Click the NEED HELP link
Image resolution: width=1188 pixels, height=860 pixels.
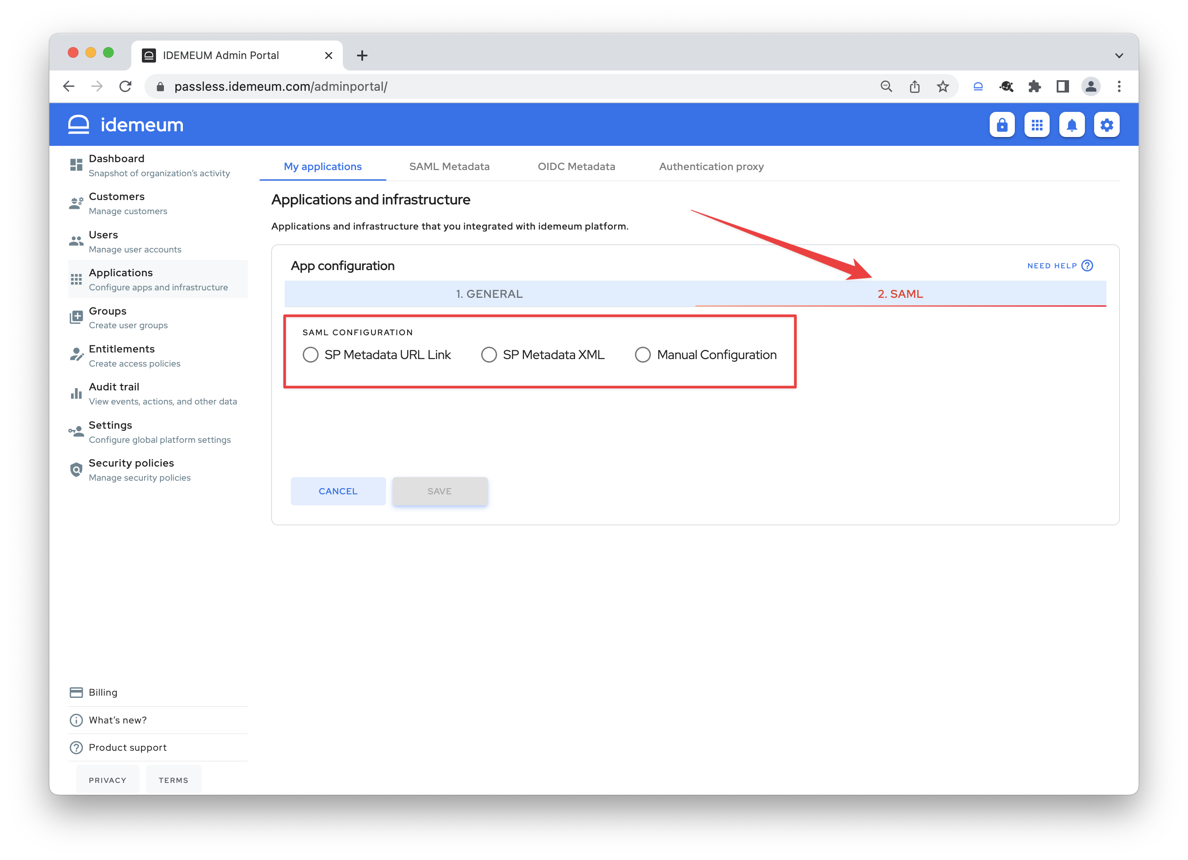(x=1060, y=266)
